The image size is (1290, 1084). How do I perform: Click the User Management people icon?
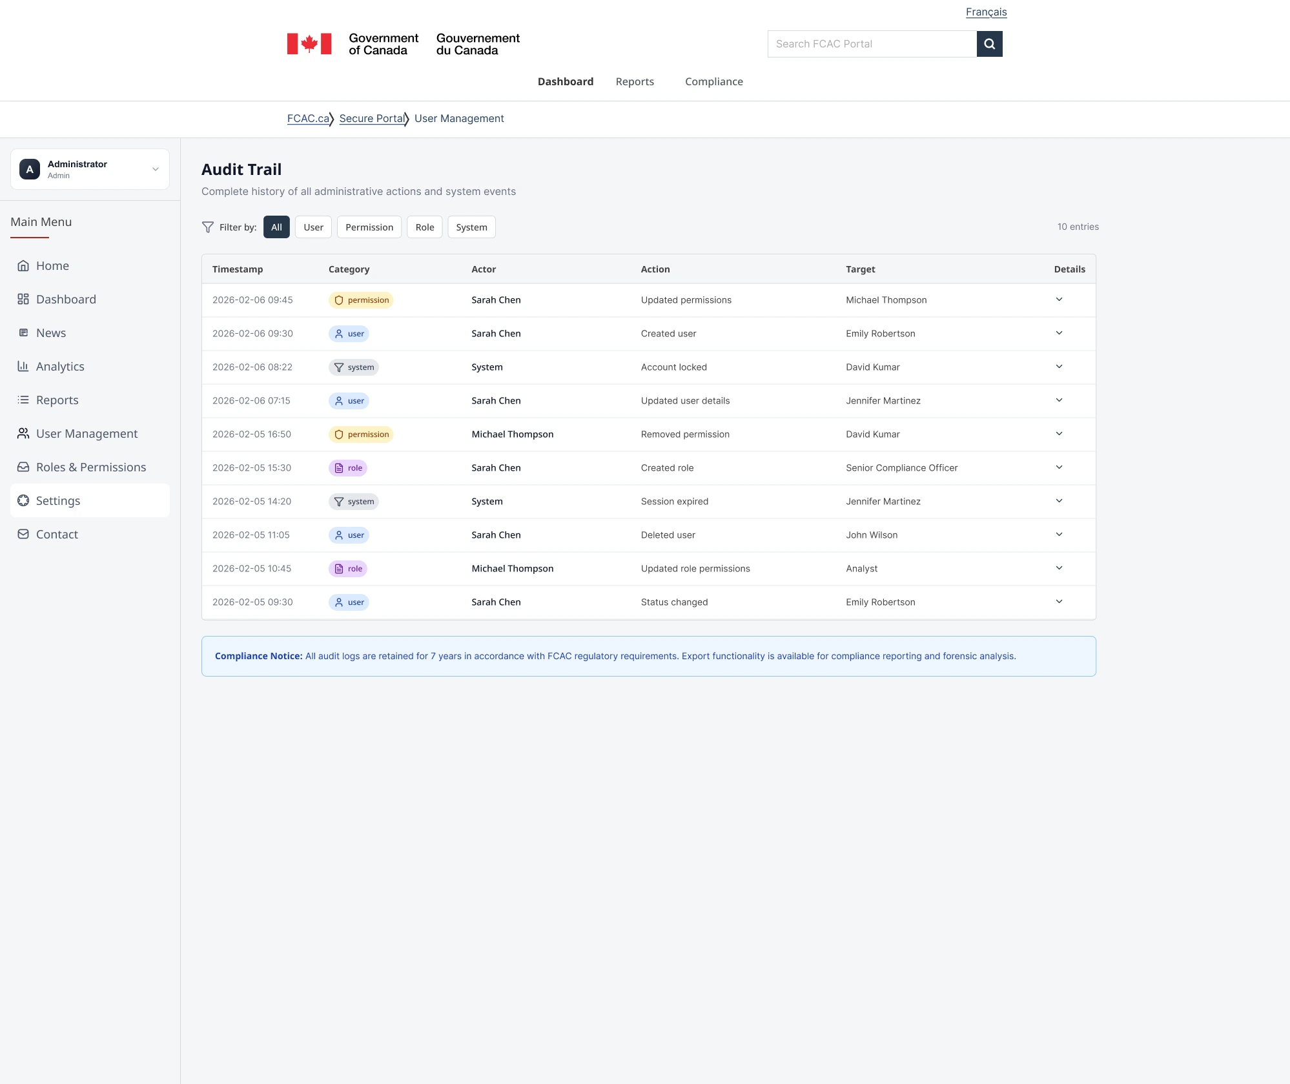[x=23, y=433]
